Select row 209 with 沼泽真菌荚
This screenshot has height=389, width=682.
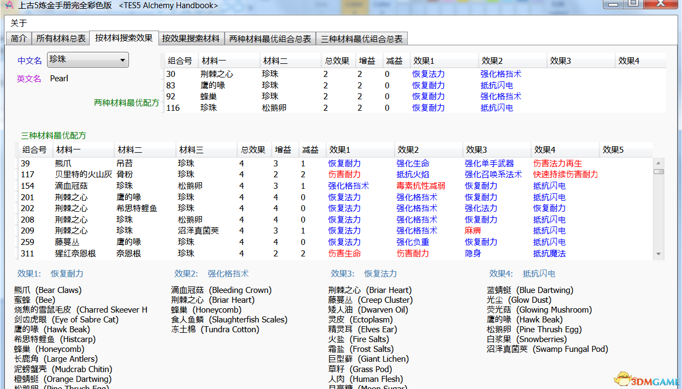tap(336, 231)
